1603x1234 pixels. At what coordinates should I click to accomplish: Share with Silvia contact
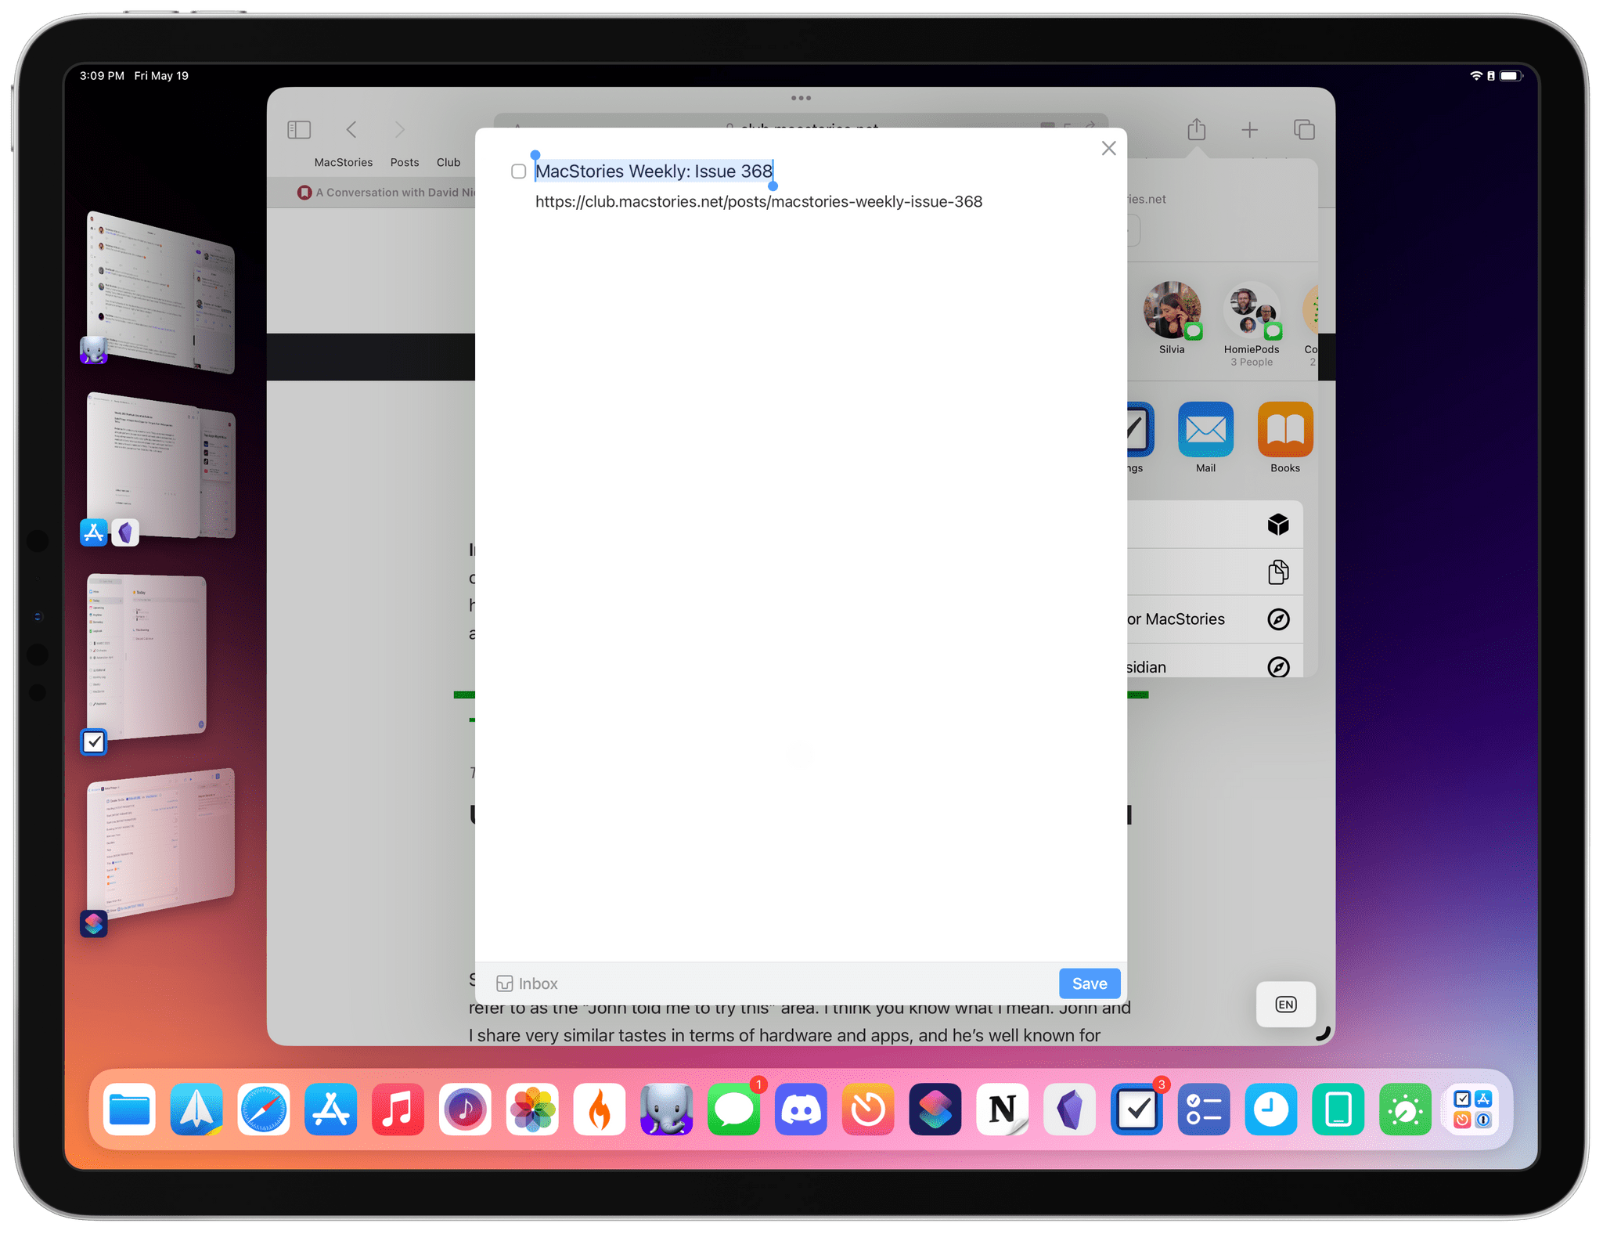(x=1172, y=319)
